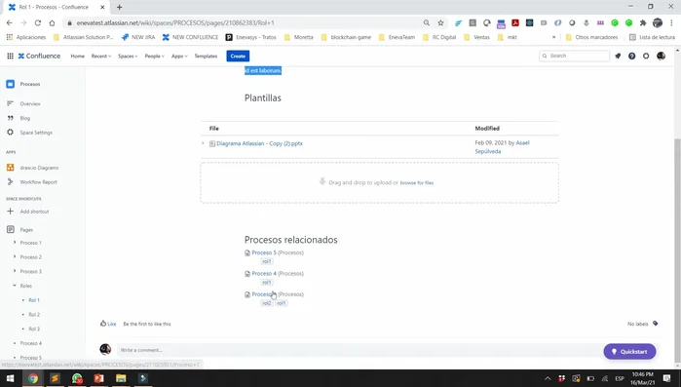
Task: Click the Confluence search field
Action: [x=574, y=56]
